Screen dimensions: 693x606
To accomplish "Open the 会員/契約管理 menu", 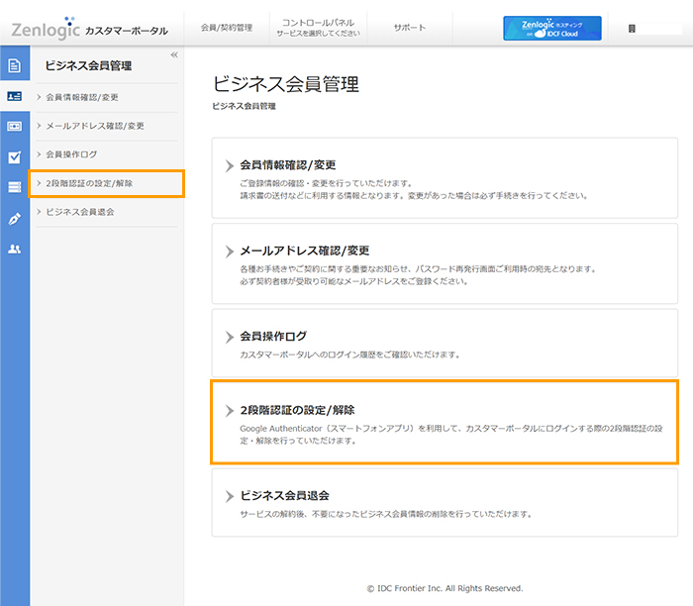I will [226, 28].
